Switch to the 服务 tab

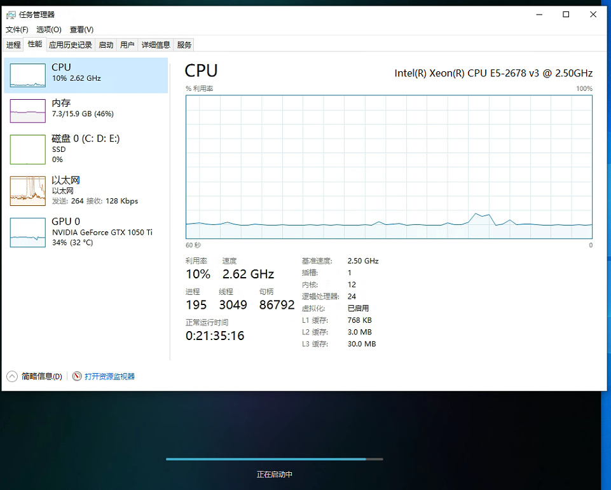[x=184, y=44]
